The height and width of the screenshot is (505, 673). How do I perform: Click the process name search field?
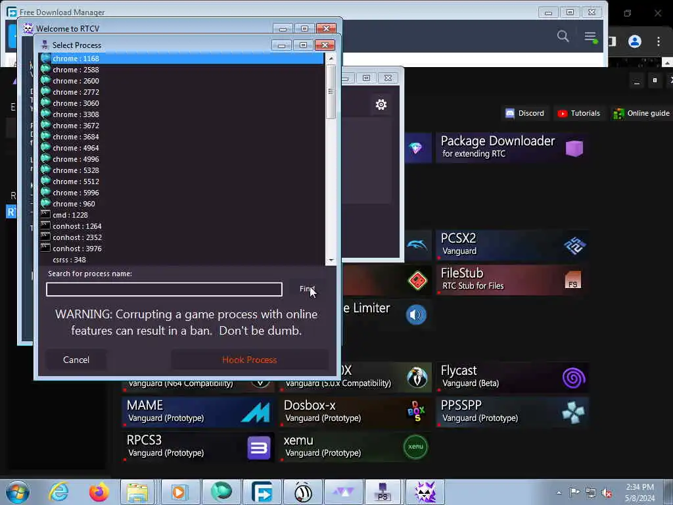[164, 289]
